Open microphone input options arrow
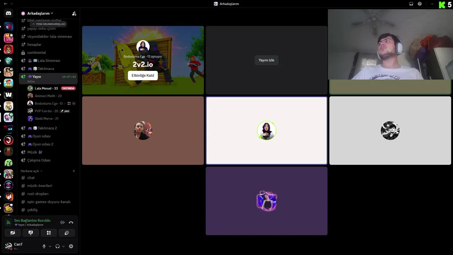The image size is (453, 255). coord(50,246)
